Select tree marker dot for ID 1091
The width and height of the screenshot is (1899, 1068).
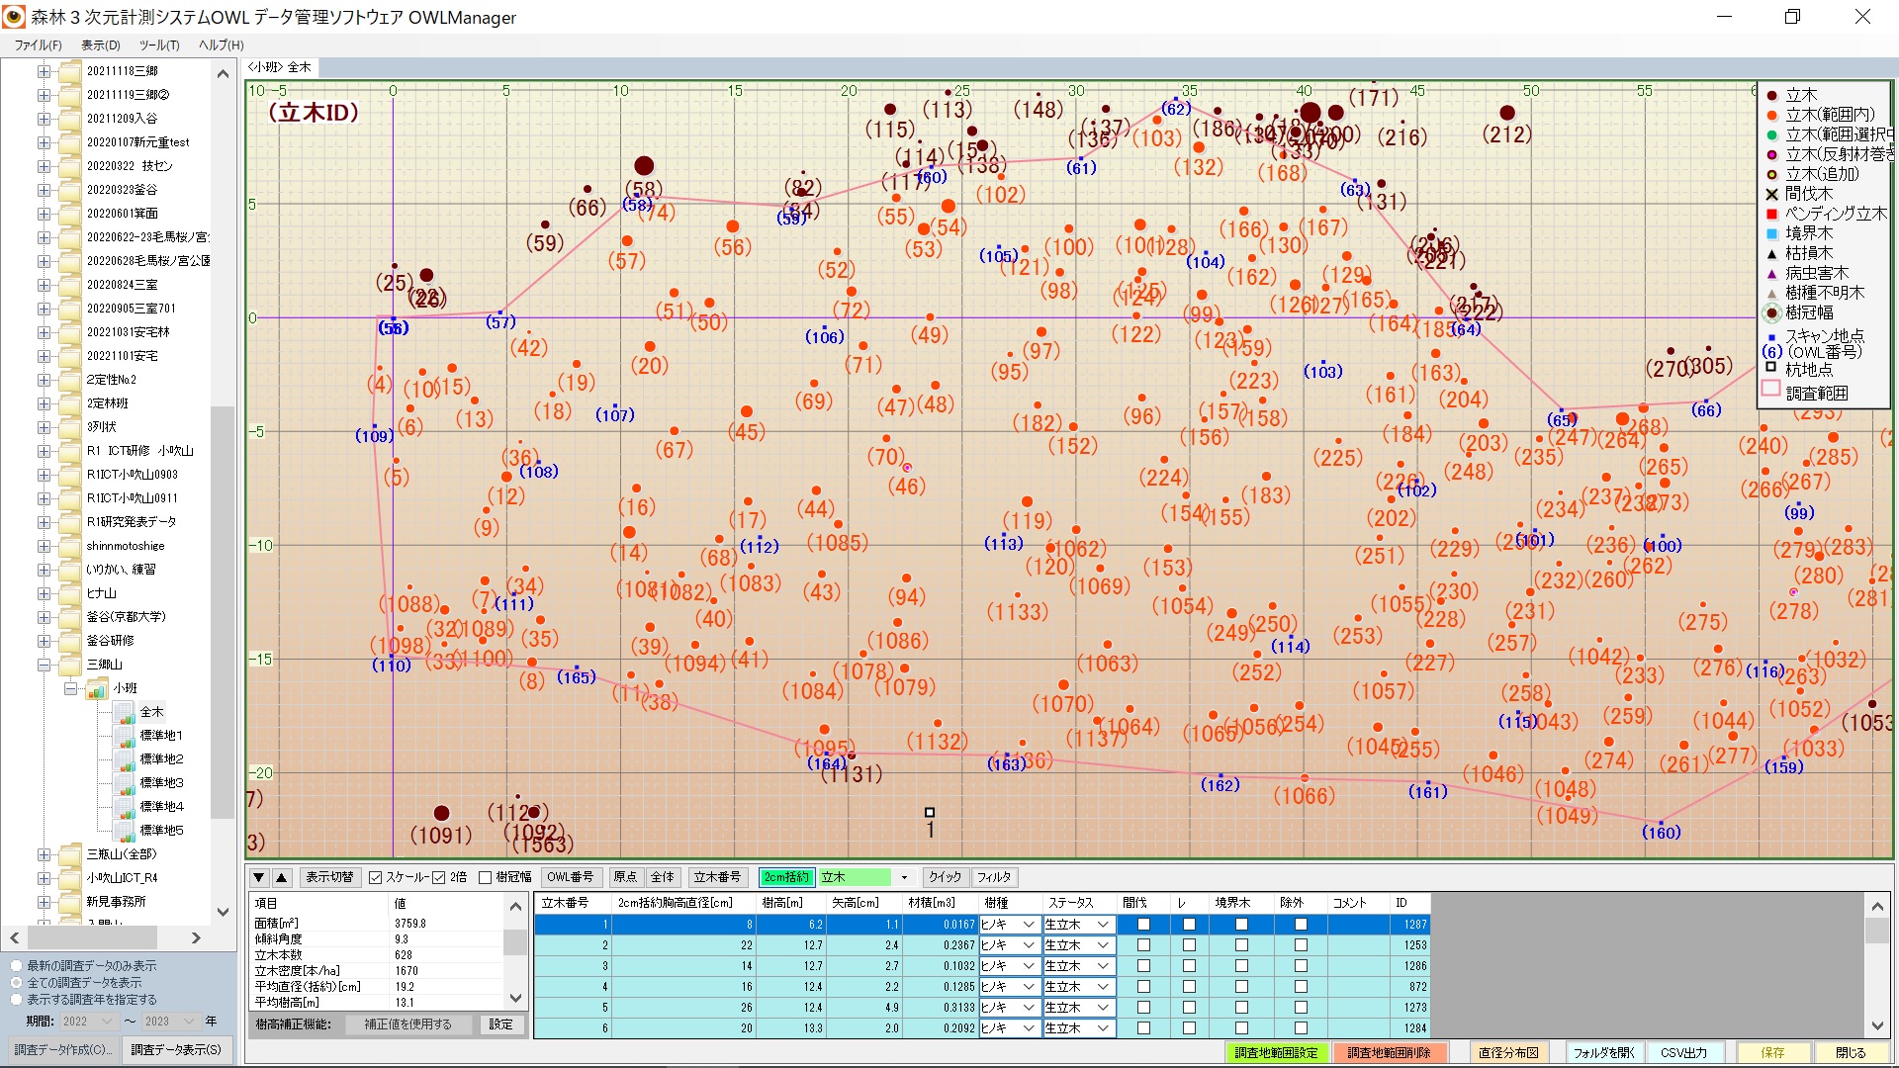pos(442,813)
